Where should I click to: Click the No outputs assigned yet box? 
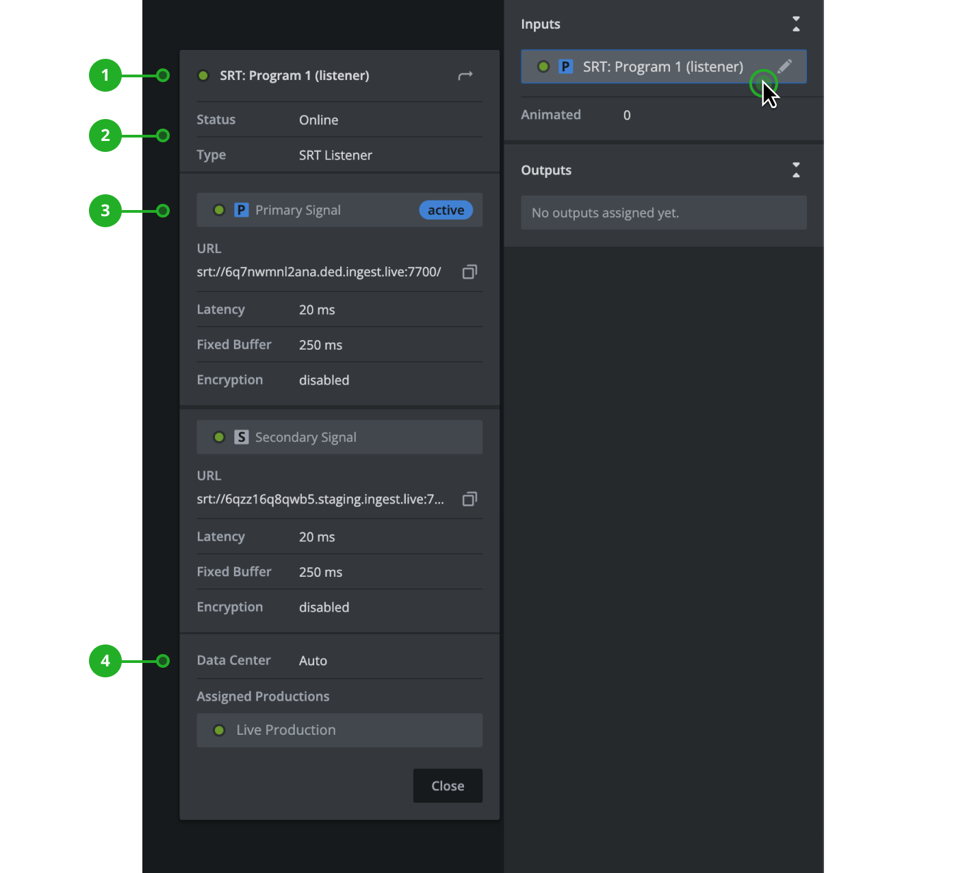tap(663, 213)
